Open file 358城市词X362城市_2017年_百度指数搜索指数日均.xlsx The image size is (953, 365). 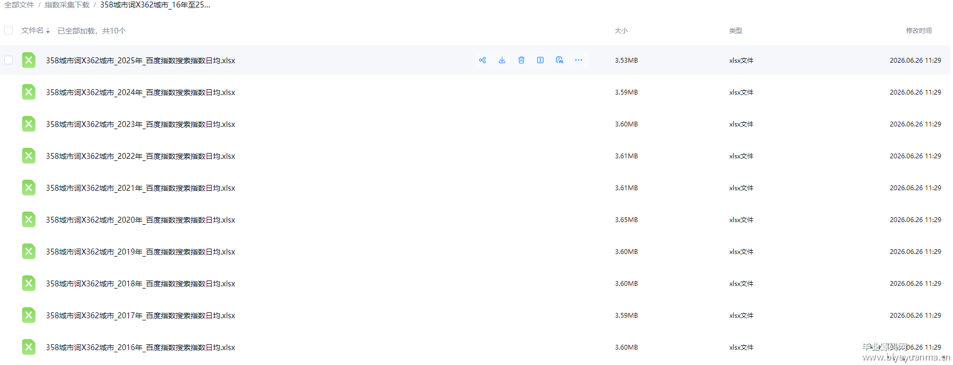pos(141,316)
